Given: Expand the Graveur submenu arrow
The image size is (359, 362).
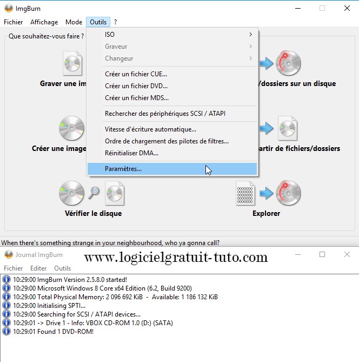Looking at the screenshot, I should pyautogui.click(x=250, y=47).
